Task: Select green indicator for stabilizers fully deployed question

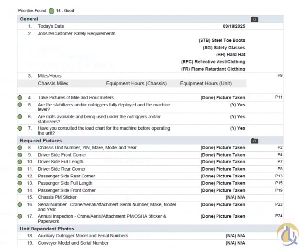Action: coord(20,105)
